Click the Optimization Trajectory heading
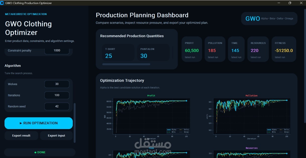306x158 pixels. (x=122, y=80)
